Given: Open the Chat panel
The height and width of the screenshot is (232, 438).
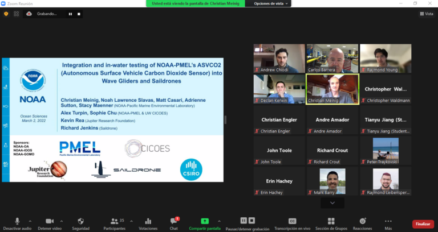Looking at the screenshot, I should pos(174,221).
